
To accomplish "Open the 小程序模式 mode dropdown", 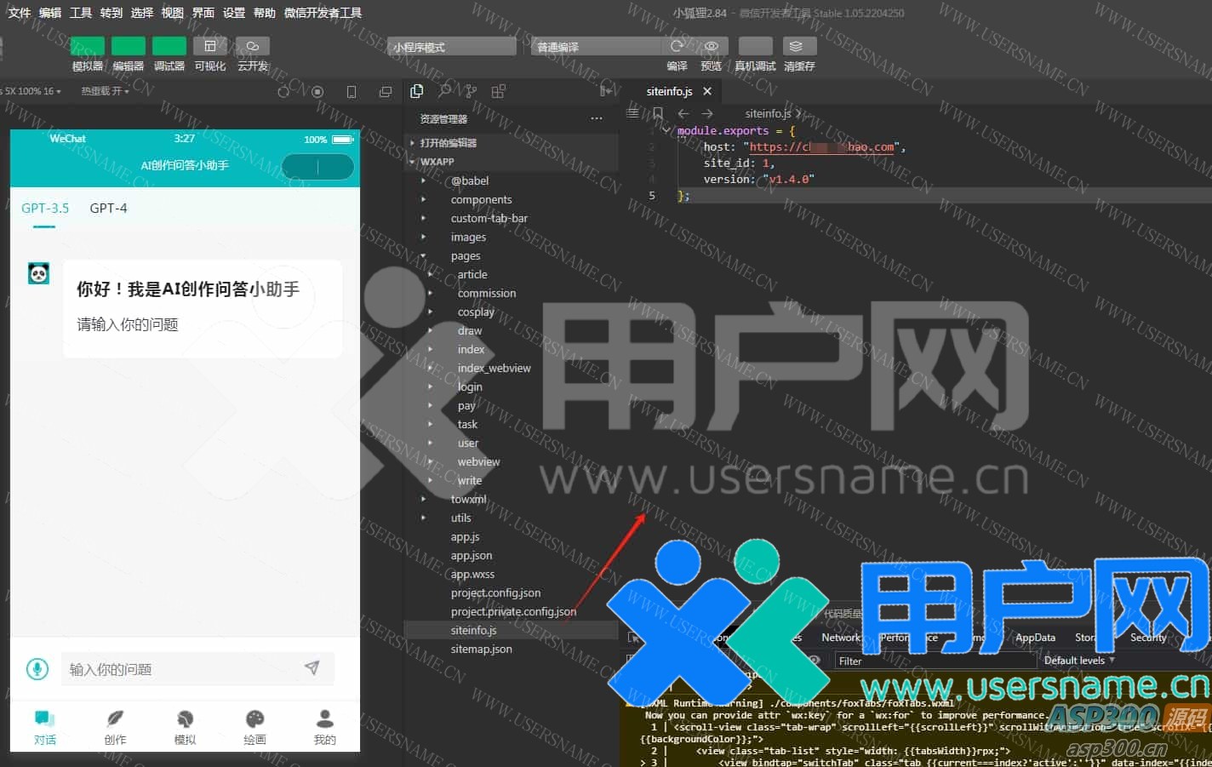I will pyautogui.click(x=452, y=46).
